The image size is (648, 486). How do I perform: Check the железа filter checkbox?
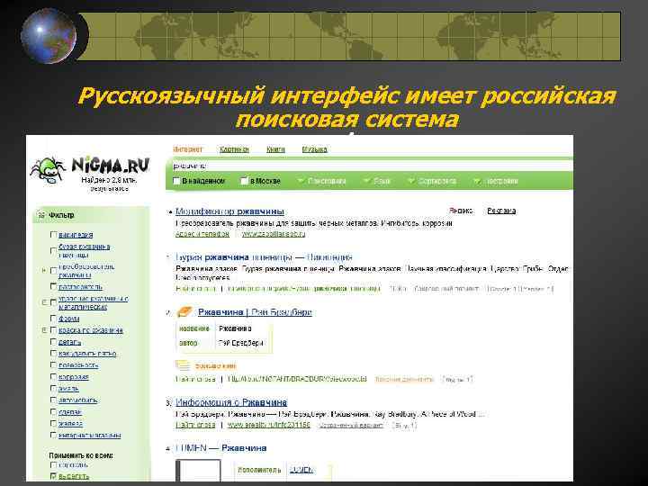(x=53, y=424)
